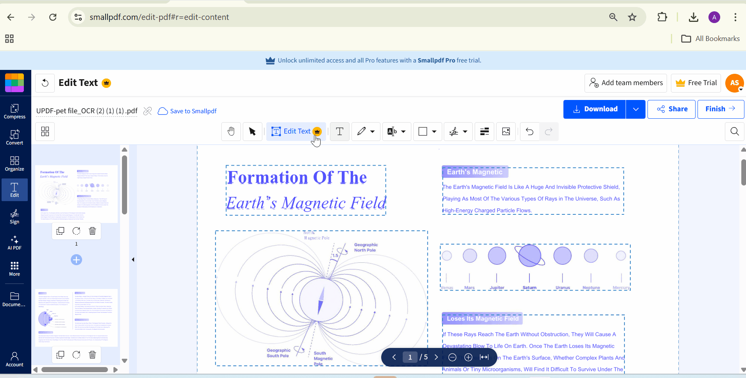
Task: Zoom in with the plus button
Action: click(x=468, y=357)
